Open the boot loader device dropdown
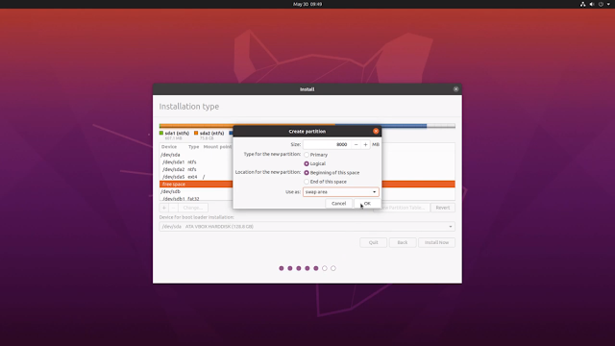This screenshot has height=346, width=615. tap(307, 227)
